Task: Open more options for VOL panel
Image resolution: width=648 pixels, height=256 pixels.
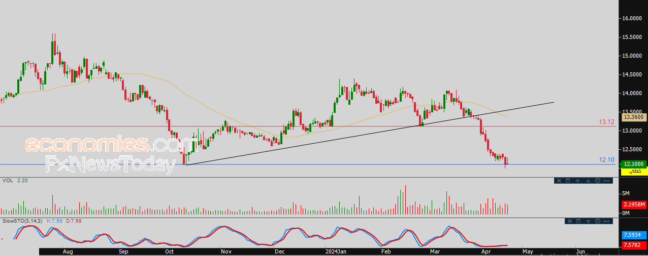Action: [x=606, y=181]
